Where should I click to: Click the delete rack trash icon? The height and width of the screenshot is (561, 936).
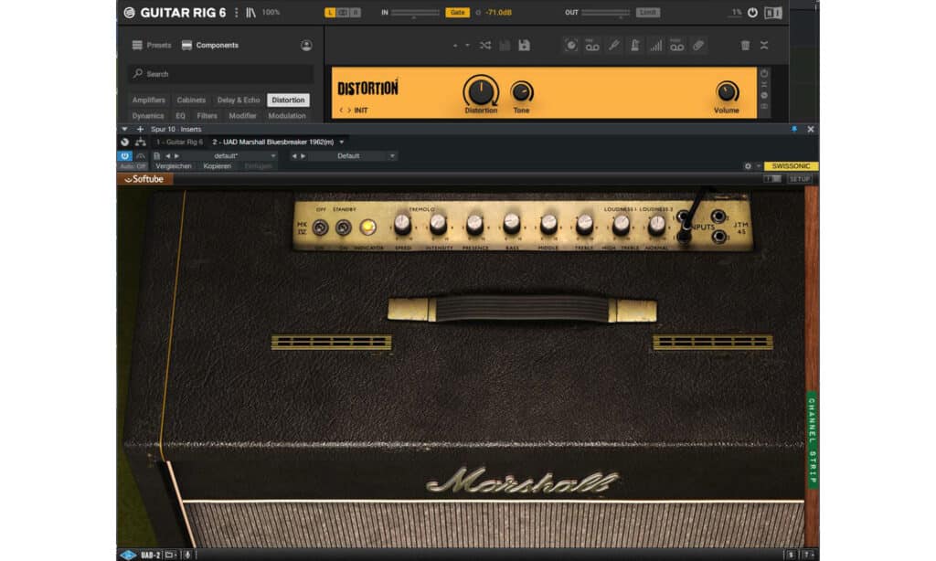(745, 46)
